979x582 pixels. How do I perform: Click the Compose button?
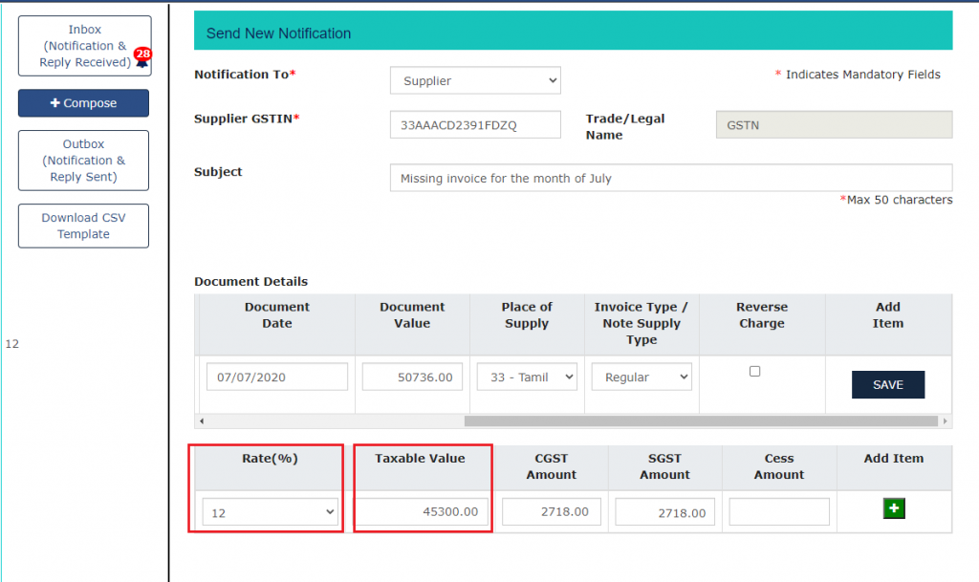coord(84,103)
